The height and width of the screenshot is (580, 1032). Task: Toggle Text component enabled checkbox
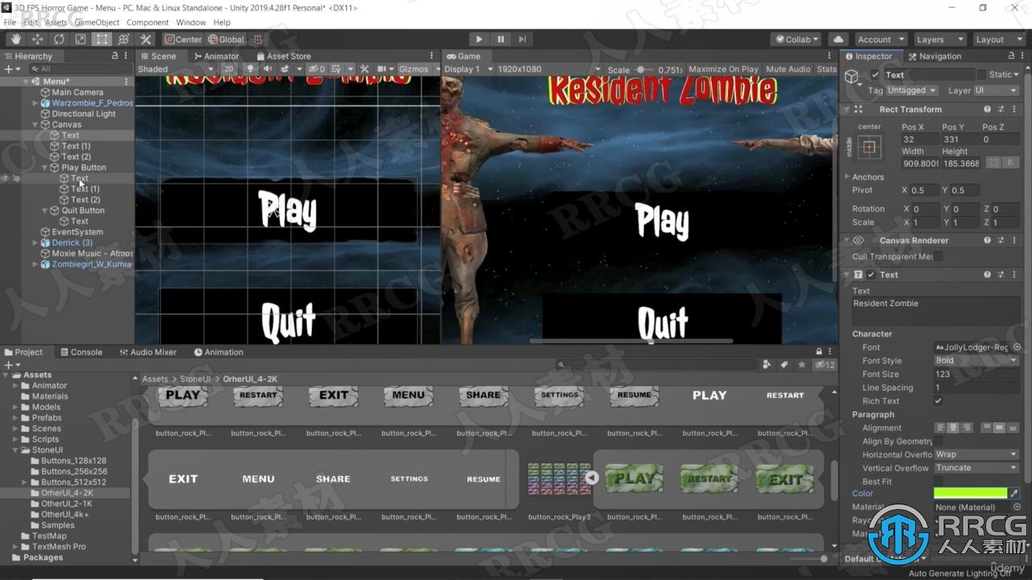click(872, 275)
